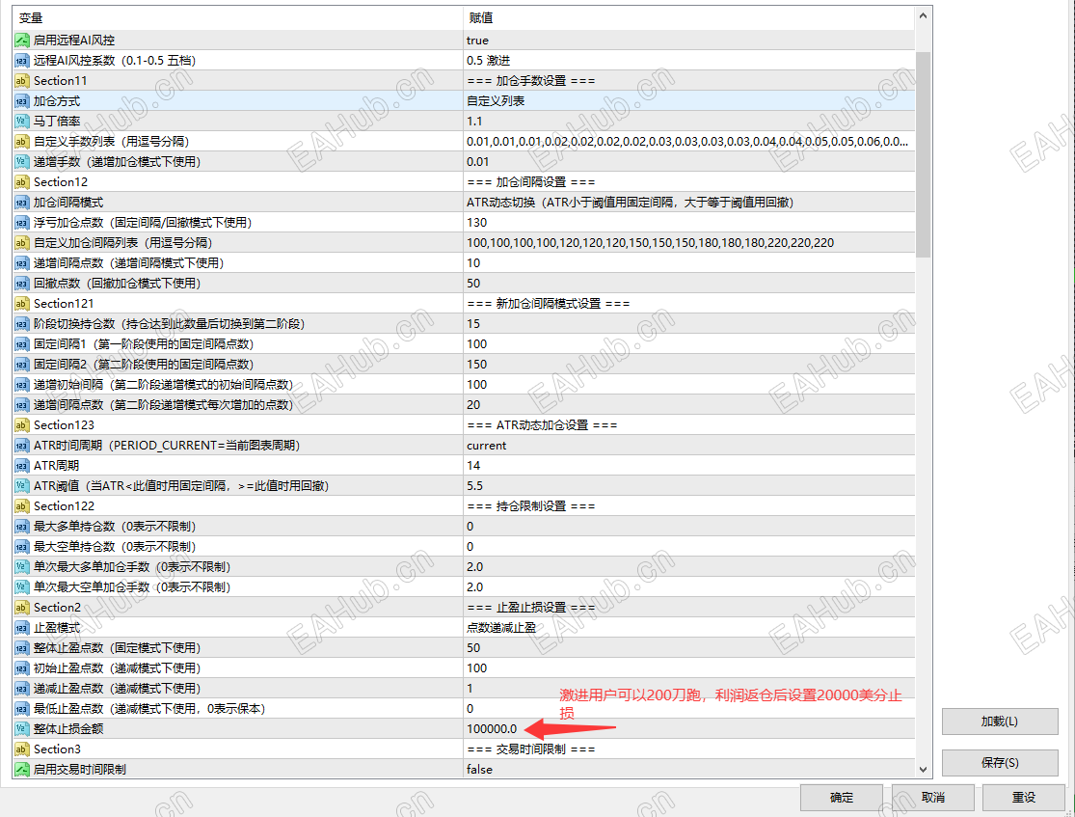Click the icon next to 加仓间隔模式
Screen dimensions: 1075x817
[x=22, y=203]
